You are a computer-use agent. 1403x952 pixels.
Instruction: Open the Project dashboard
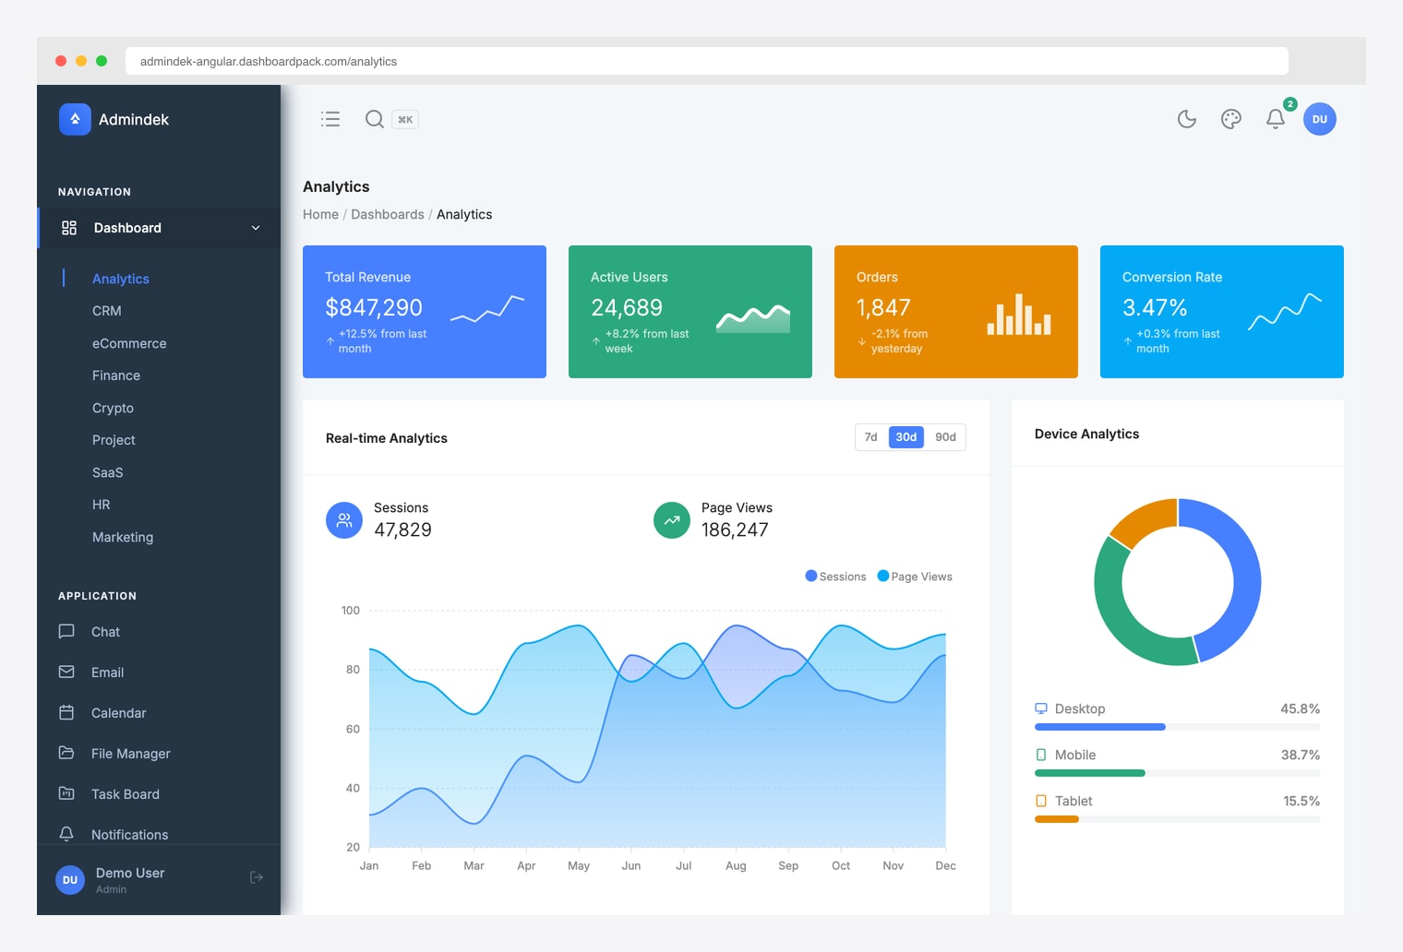(114, 440)
